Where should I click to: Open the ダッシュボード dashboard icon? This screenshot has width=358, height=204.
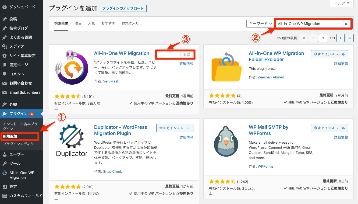coord(4,7)
